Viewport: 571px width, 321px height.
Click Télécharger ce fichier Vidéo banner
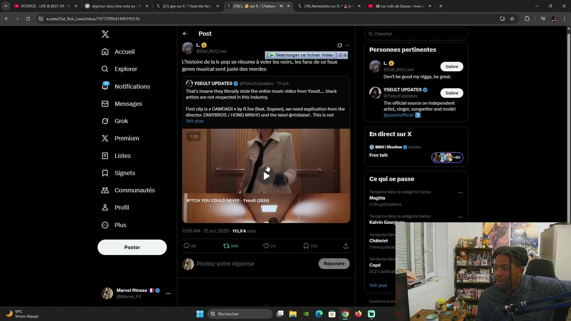click(x=302, y=55)
